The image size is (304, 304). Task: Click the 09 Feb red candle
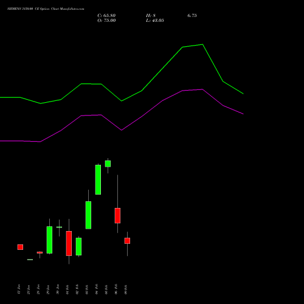(127, 241)
